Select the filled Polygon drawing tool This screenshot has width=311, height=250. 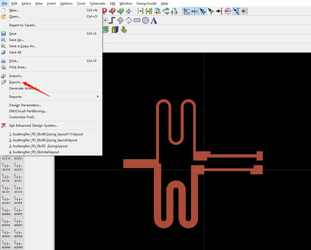click(120, 20)
